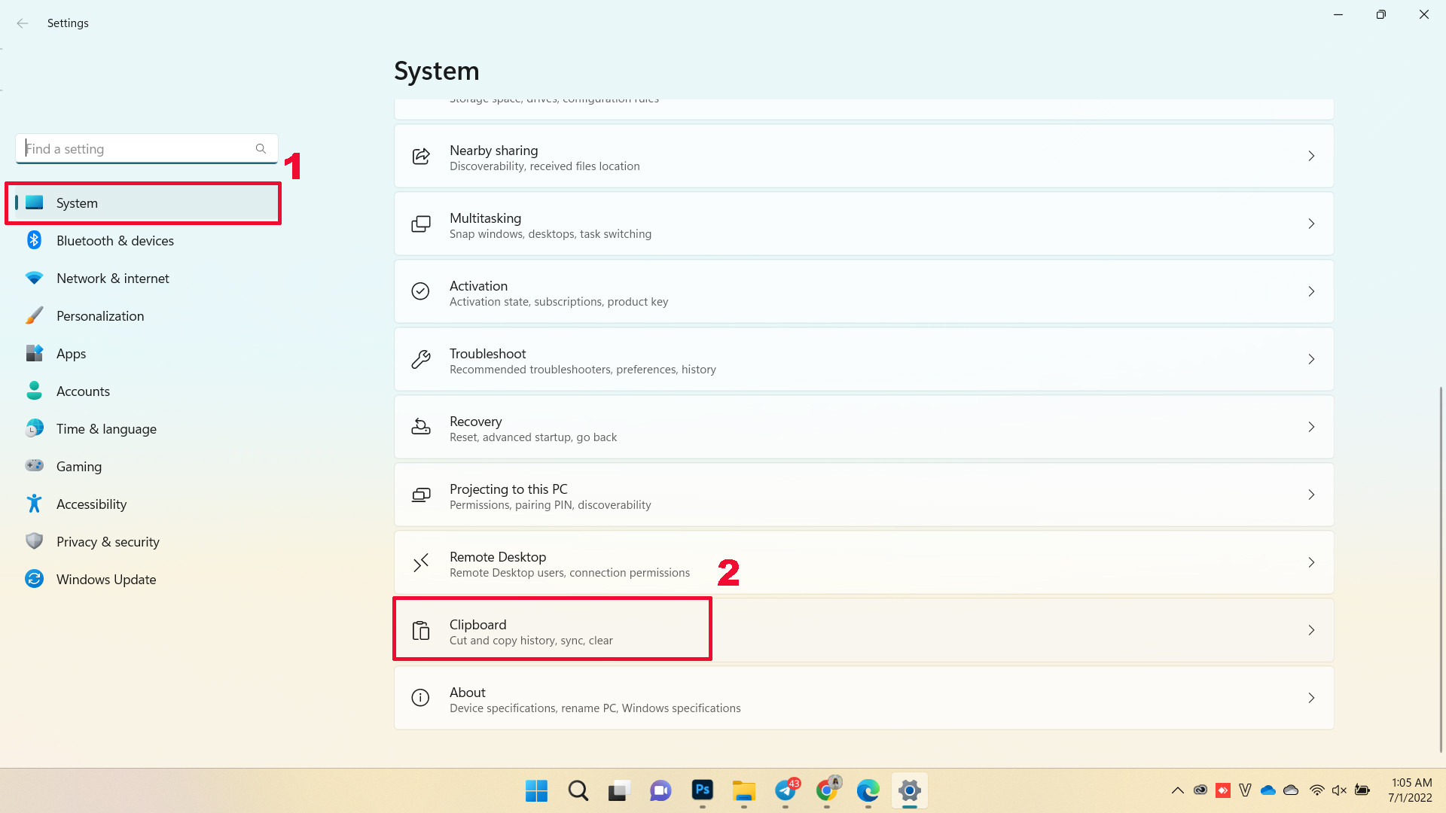The image size is (1446, 813).
Task: Expand the Clipboard chevron
Action: [1311, 630]
